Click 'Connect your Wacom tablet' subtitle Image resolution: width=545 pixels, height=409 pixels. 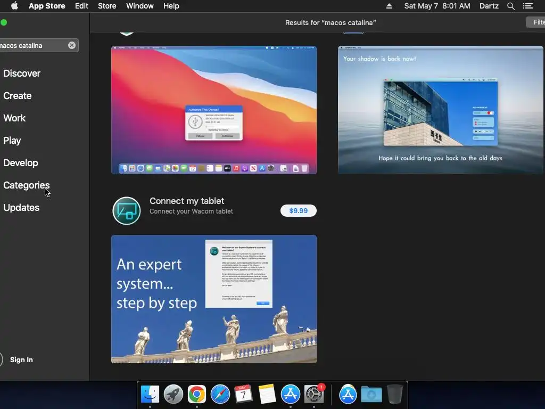tap(191, 211)
